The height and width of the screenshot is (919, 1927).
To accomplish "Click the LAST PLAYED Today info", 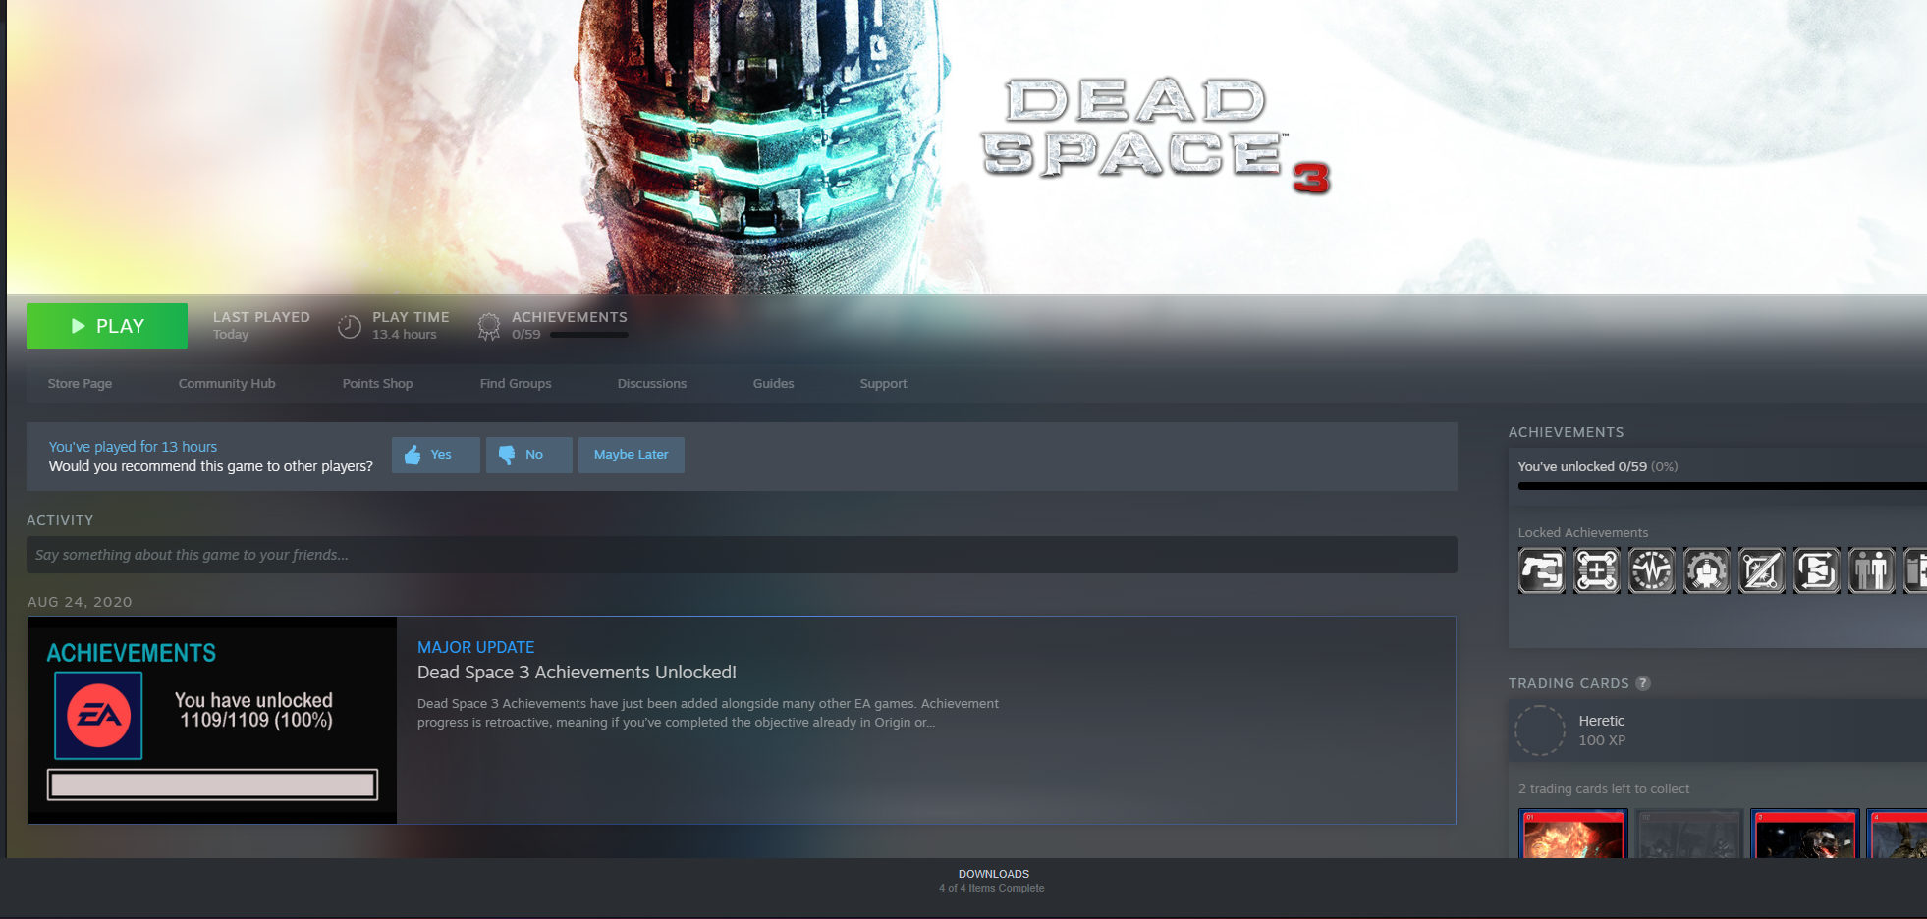I will [261, 326].
